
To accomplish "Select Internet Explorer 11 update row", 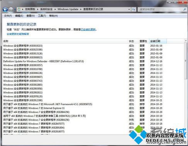I will point(93,108).
